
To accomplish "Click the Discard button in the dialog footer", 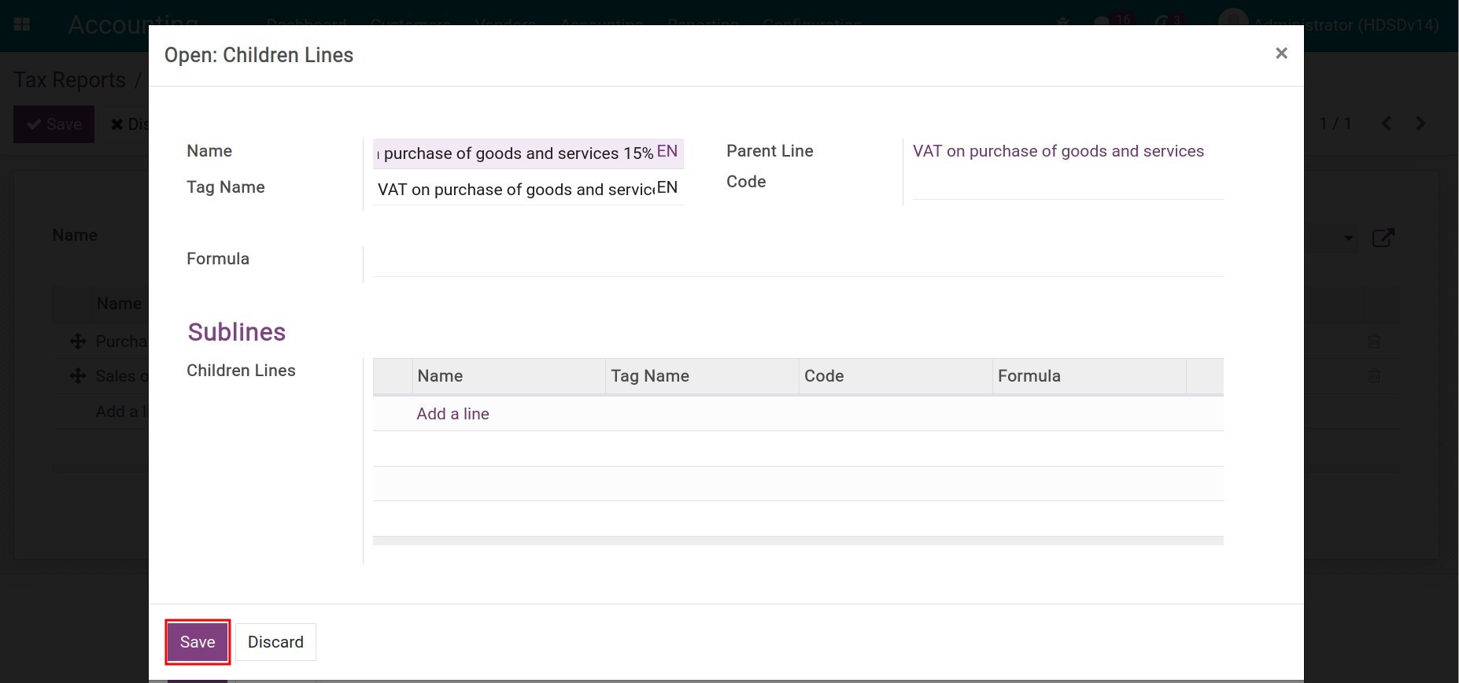I will click(x=275, y=642).
